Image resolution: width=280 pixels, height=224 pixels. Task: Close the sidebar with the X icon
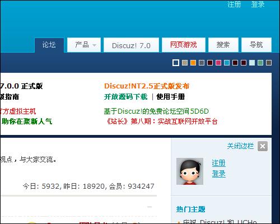click(x=263, y=146)
